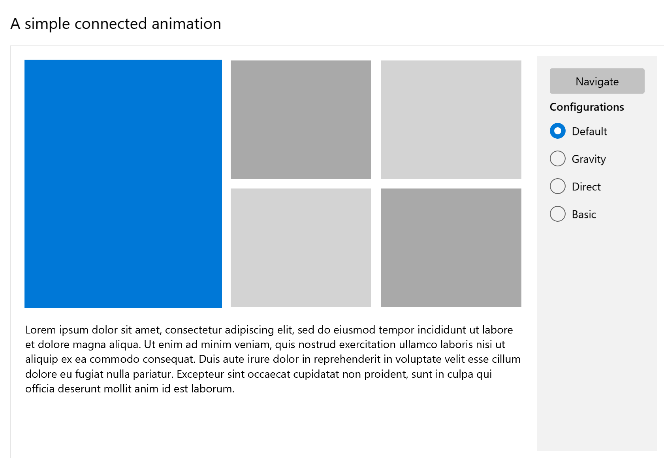Click the Gravity text label

point(589,159)
